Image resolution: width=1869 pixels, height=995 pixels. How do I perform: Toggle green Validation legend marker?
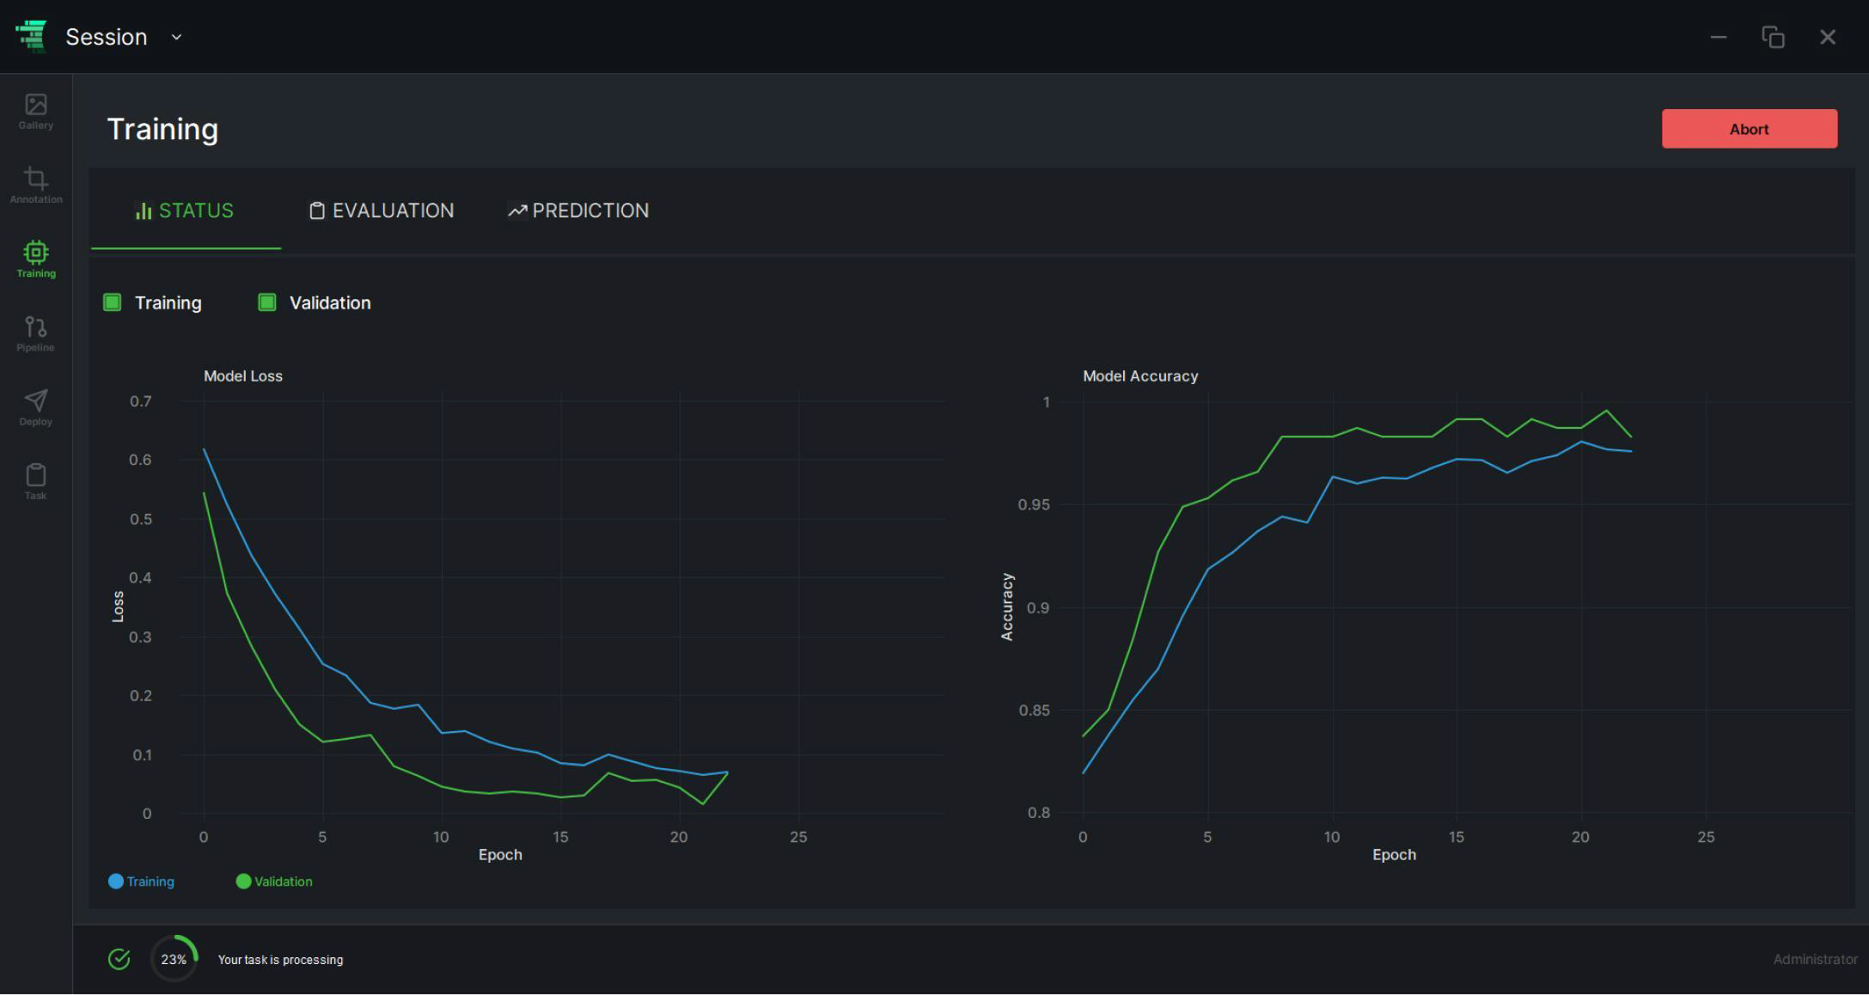tap(243, 881)
